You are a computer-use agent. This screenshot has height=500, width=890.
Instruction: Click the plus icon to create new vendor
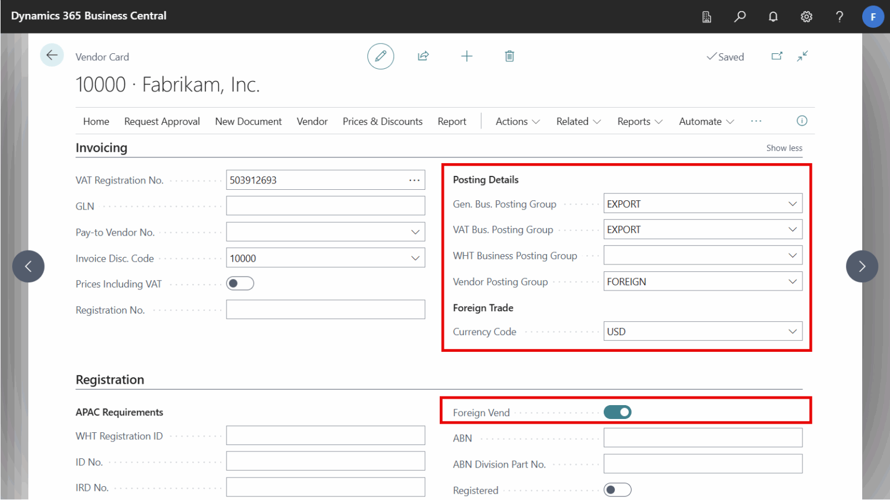[x=466, y=56]
